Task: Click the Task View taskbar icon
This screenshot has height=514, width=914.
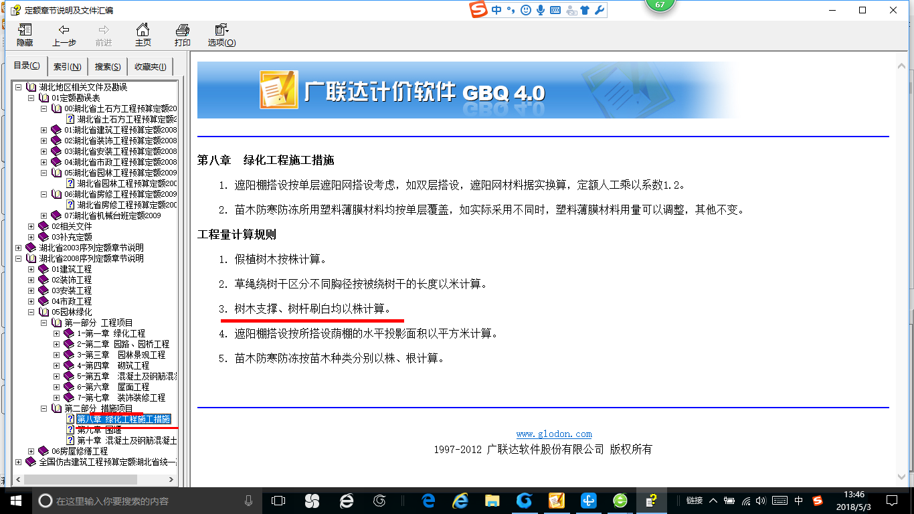Action: (278, 501)
